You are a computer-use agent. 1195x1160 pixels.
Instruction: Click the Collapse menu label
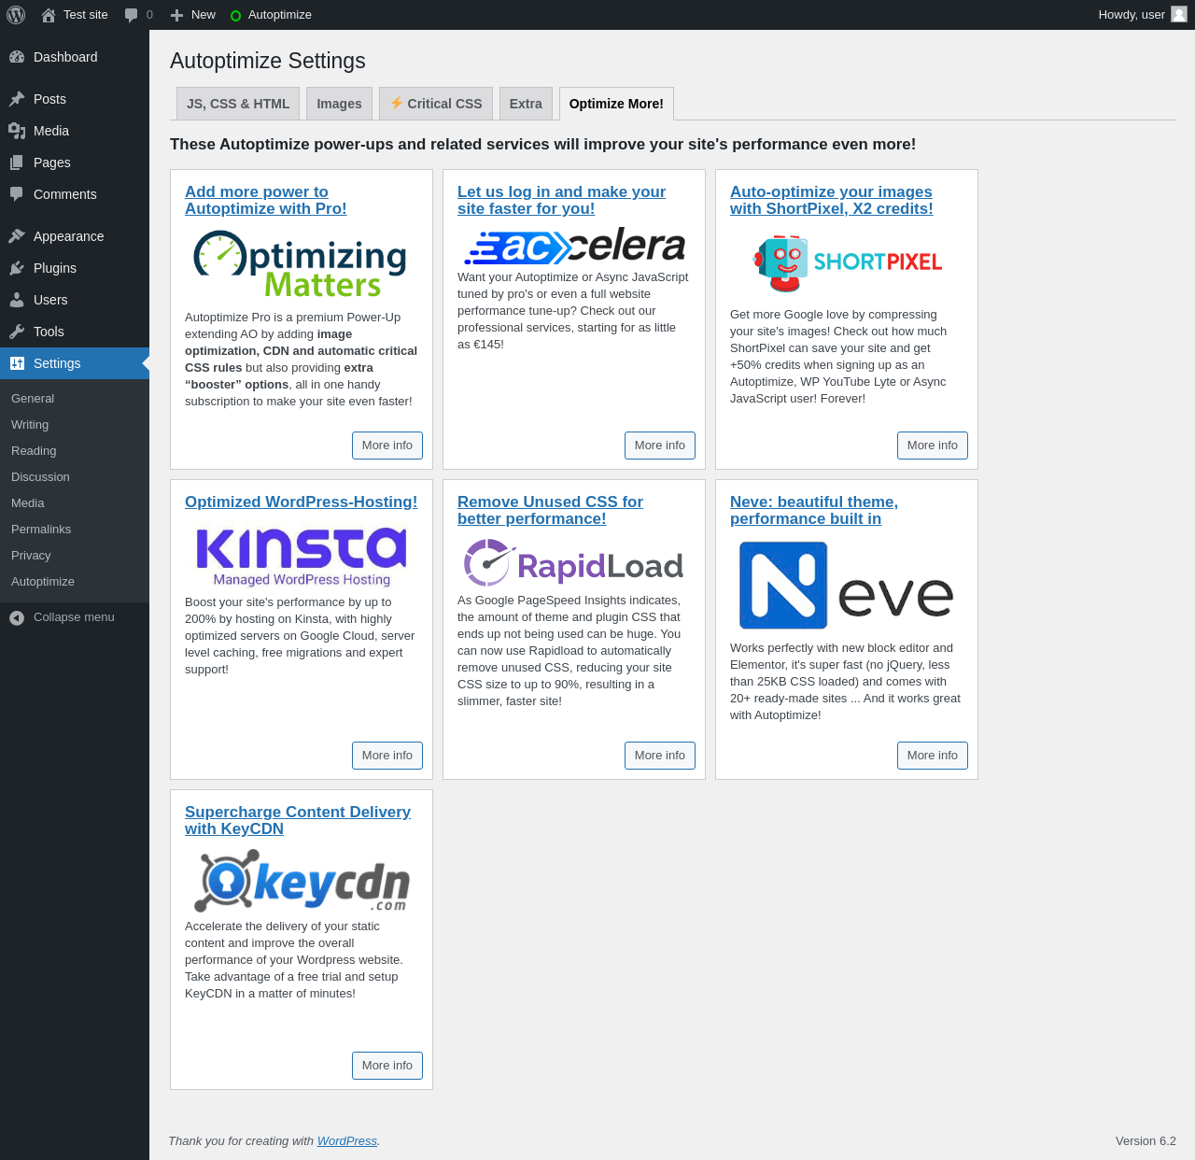pyautogui.click(x=74, y=617)
